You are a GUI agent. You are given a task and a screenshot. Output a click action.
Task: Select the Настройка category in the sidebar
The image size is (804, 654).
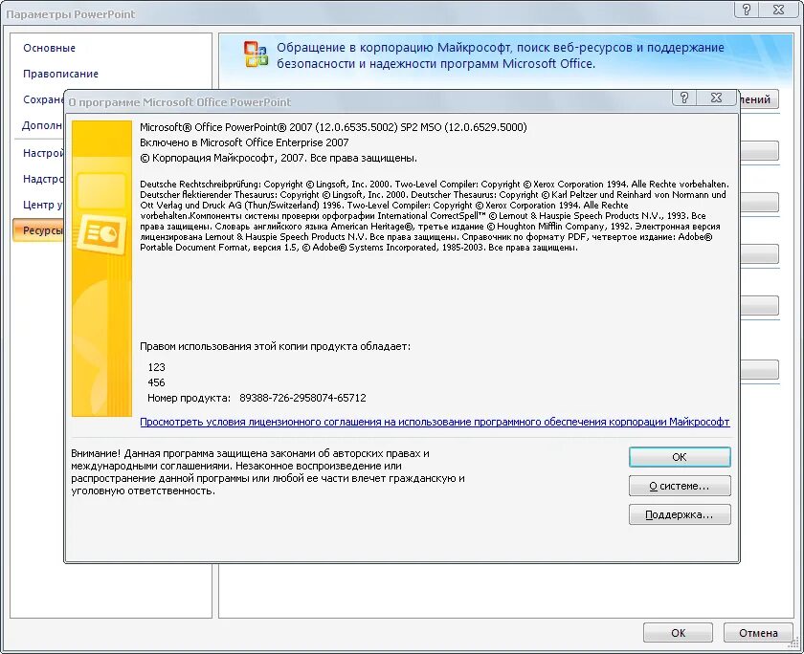coord(43,153)
